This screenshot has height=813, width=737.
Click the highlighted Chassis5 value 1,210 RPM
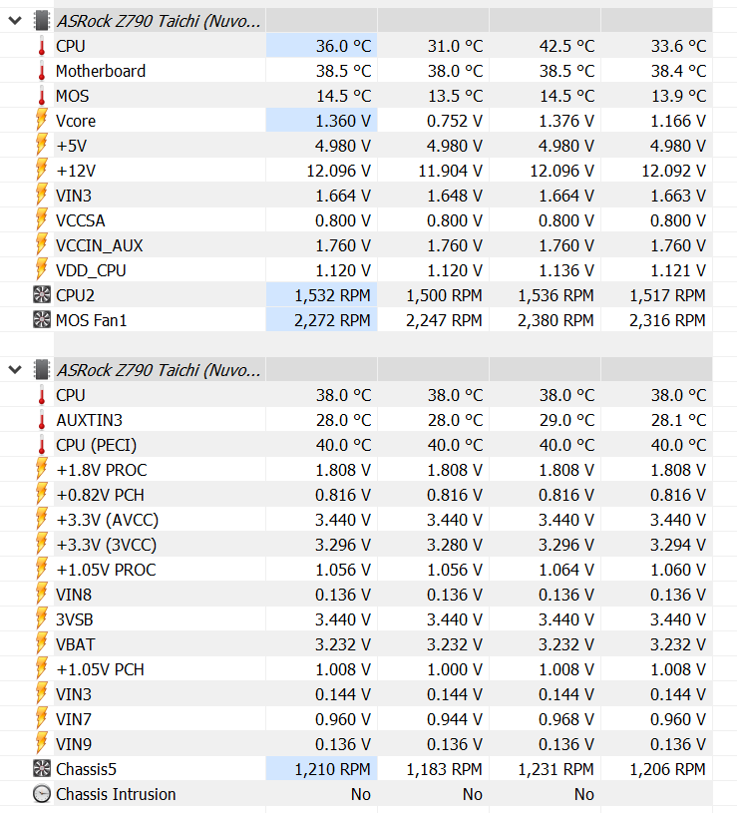[332, 769]
